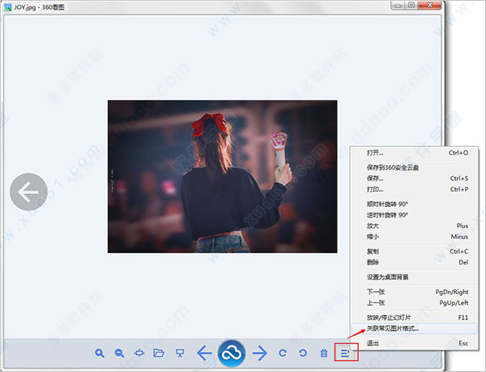Open the folder icon in toolbar
This screenshot has width=486, height=372.
159,353
